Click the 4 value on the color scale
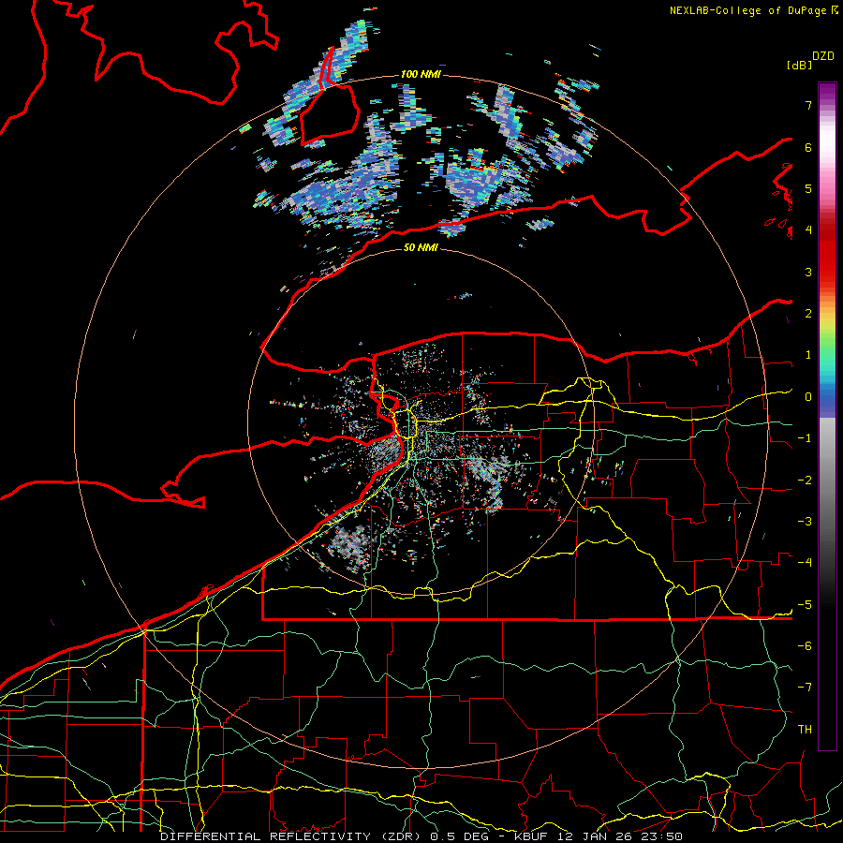 808,230
